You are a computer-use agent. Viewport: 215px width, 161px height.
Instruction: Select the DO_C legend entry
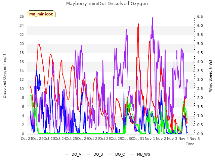(x=117, y=154)
